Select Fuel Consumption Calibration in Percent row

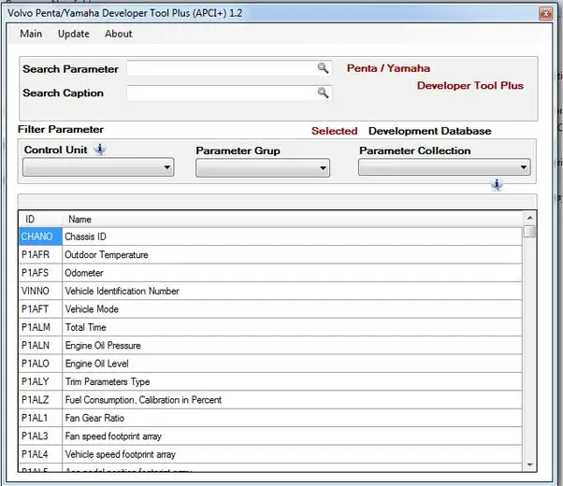(x=270, y=400)
